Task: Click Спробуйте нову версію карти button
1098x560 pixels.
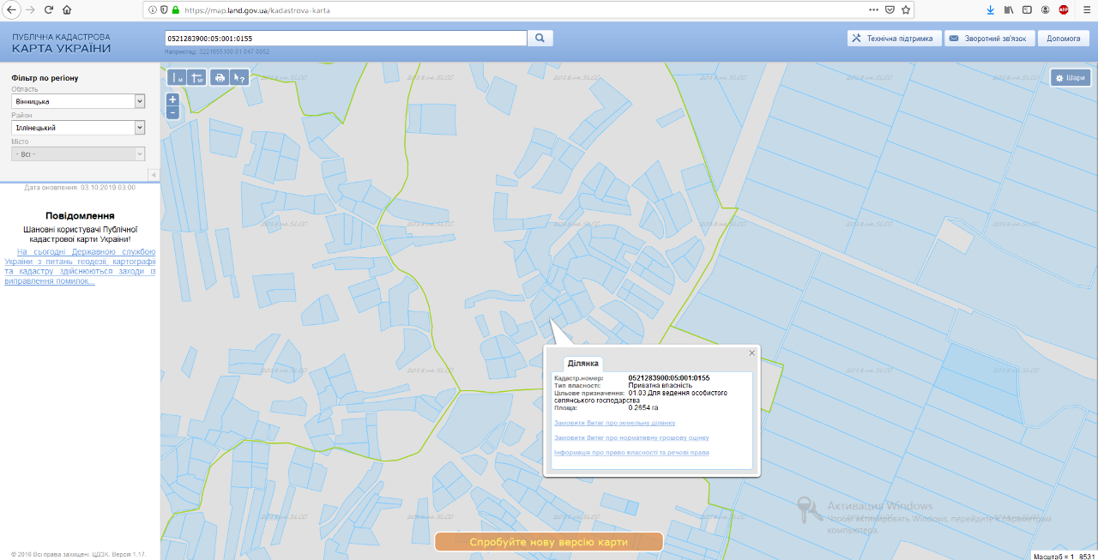Action: tap(549, 542)
